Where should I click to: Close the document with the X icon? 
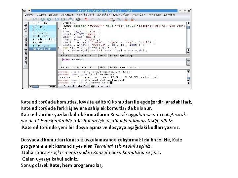(x=78, y=19)
